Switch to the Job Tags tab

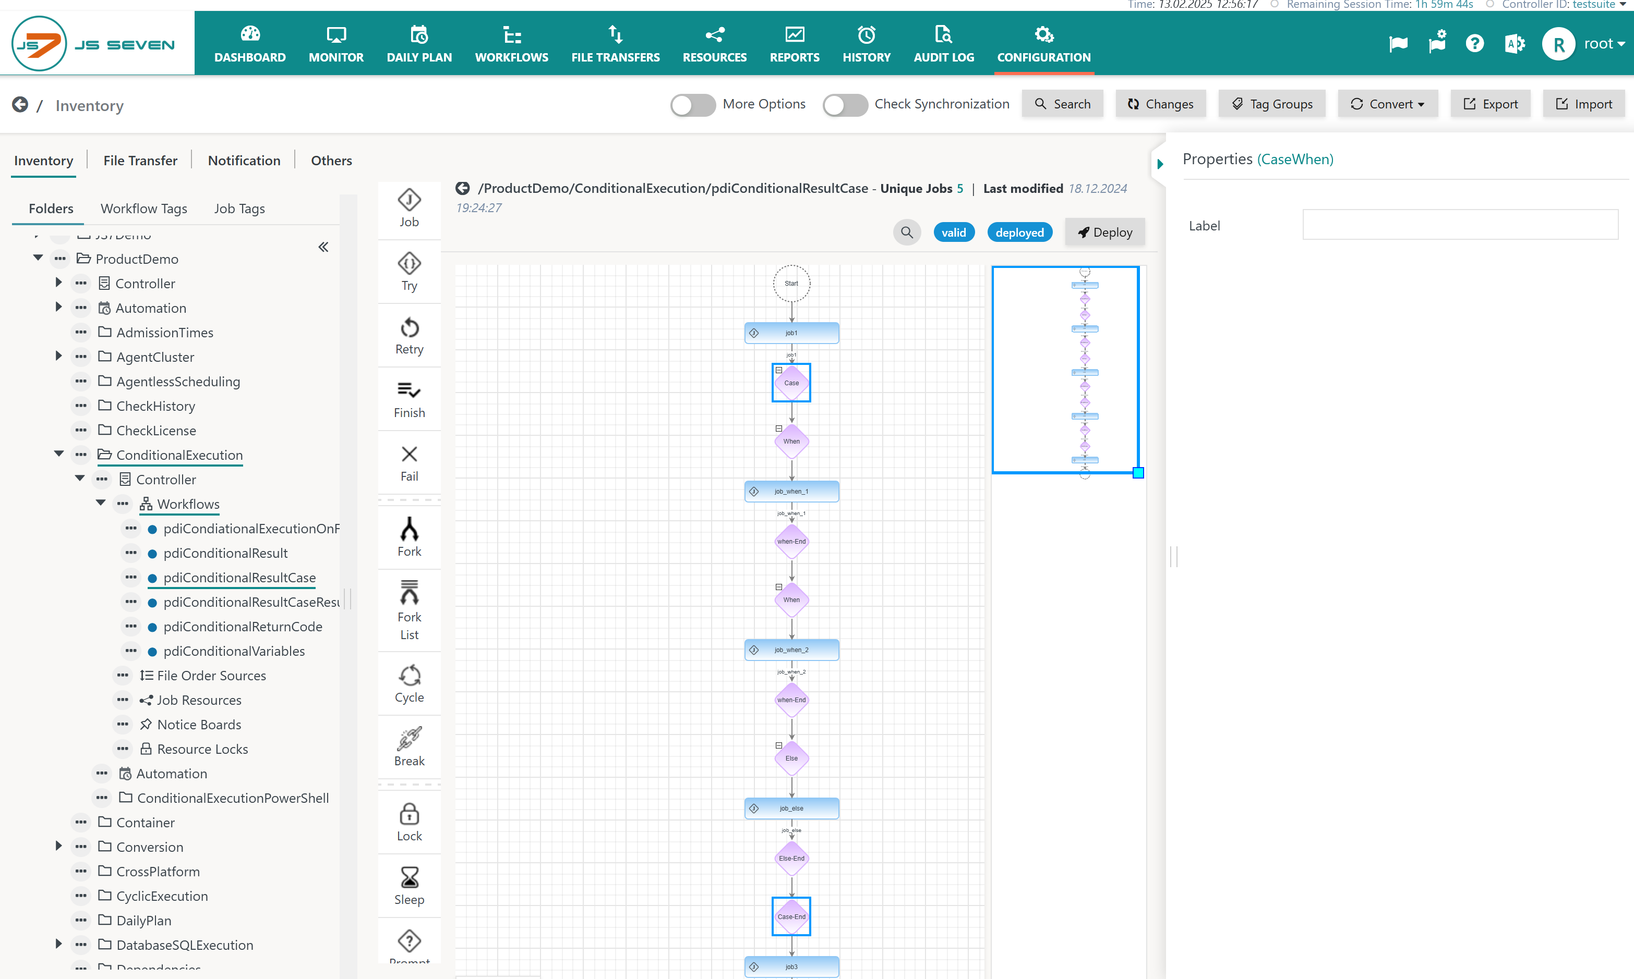coord(239,209)
